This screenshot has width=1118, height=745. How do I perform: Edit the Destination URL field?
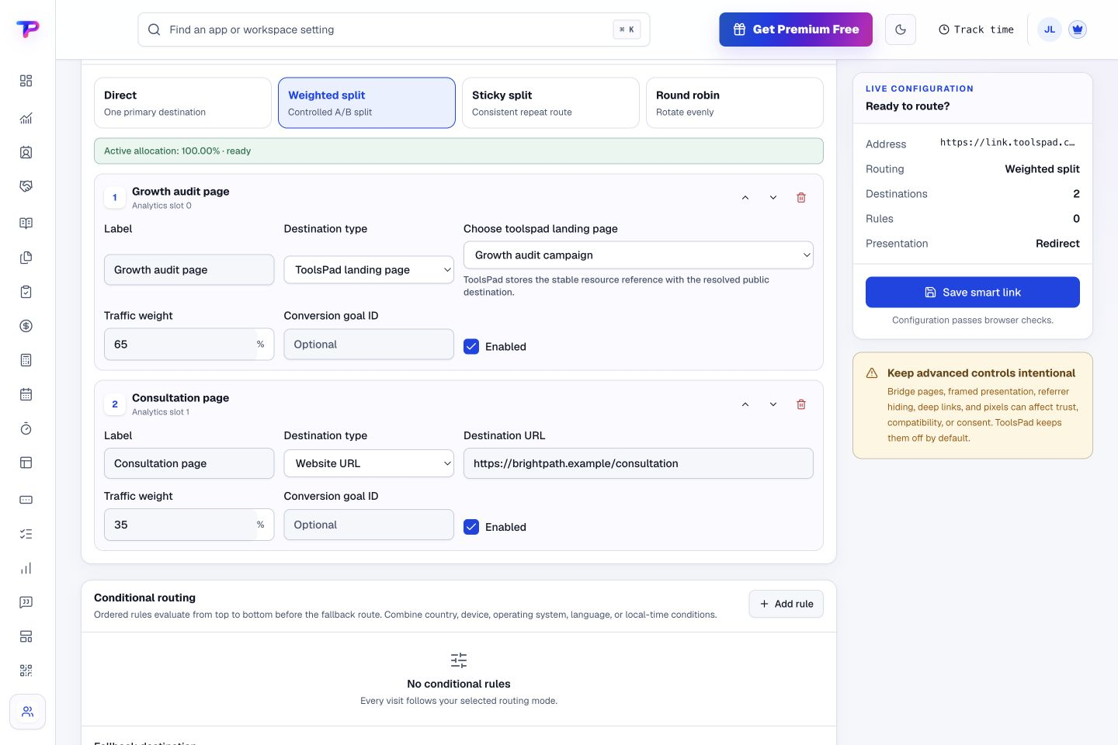click(x=638, y=463)
